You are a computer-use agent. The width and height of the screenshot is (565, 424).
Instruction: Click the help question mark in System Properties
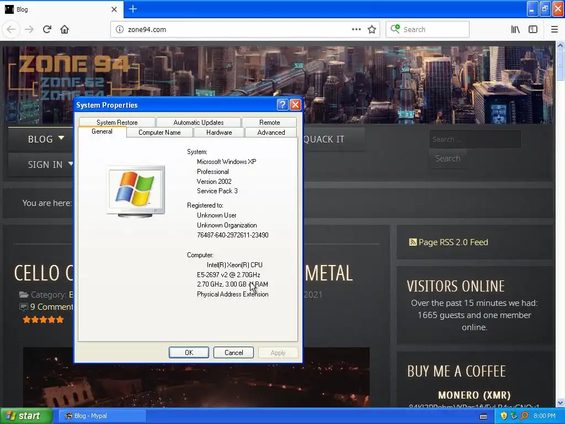point(282,105)
